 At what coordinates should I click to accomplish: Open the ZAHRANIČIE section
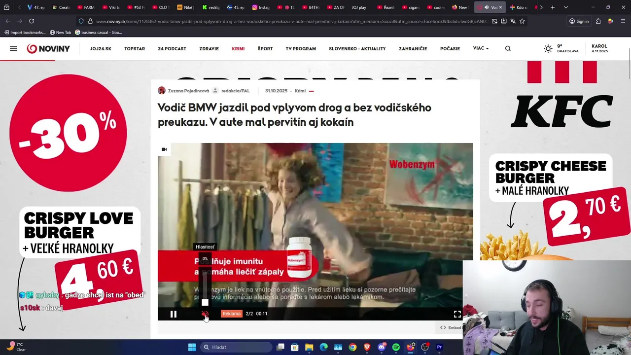click(x=413, y=49)
